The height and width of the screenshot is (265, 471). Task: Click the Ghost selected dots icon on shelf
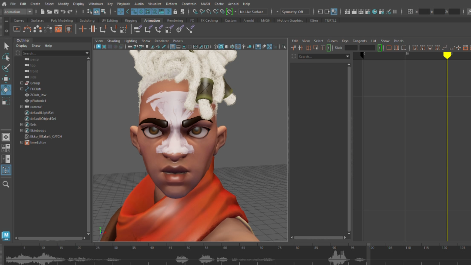pos(38,29)
